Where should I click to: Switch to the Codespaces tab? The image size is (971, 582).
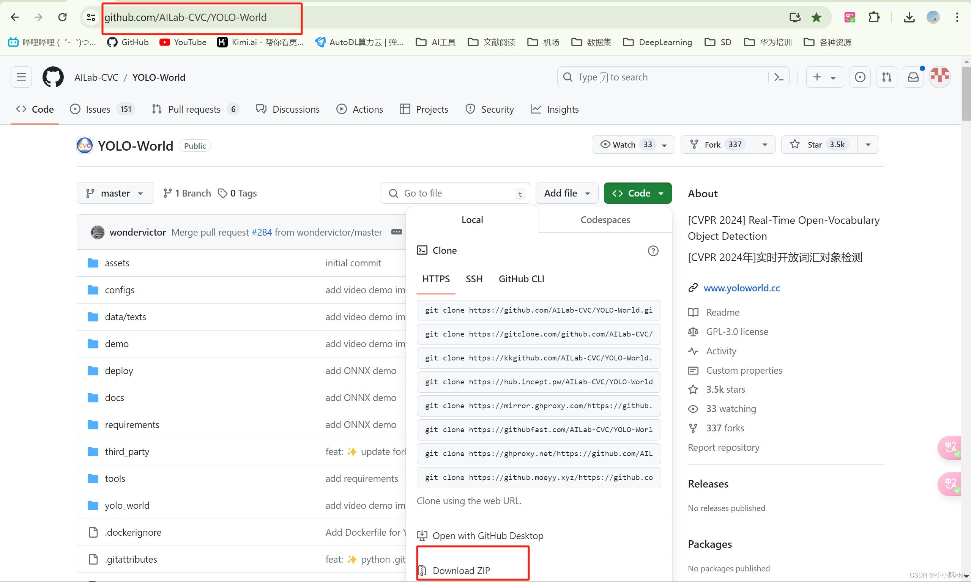click(x=605, y=220)
